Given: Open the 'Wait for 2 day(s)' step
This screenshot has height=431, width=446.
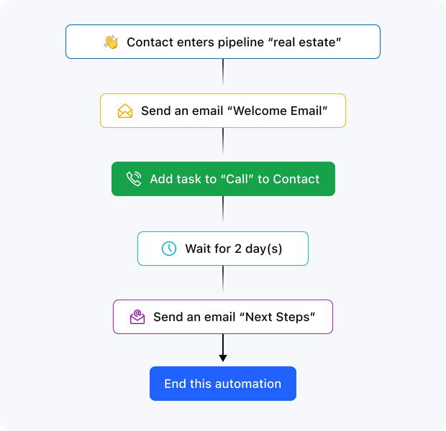Looking at the screenshot, I should tap(223, 249).
